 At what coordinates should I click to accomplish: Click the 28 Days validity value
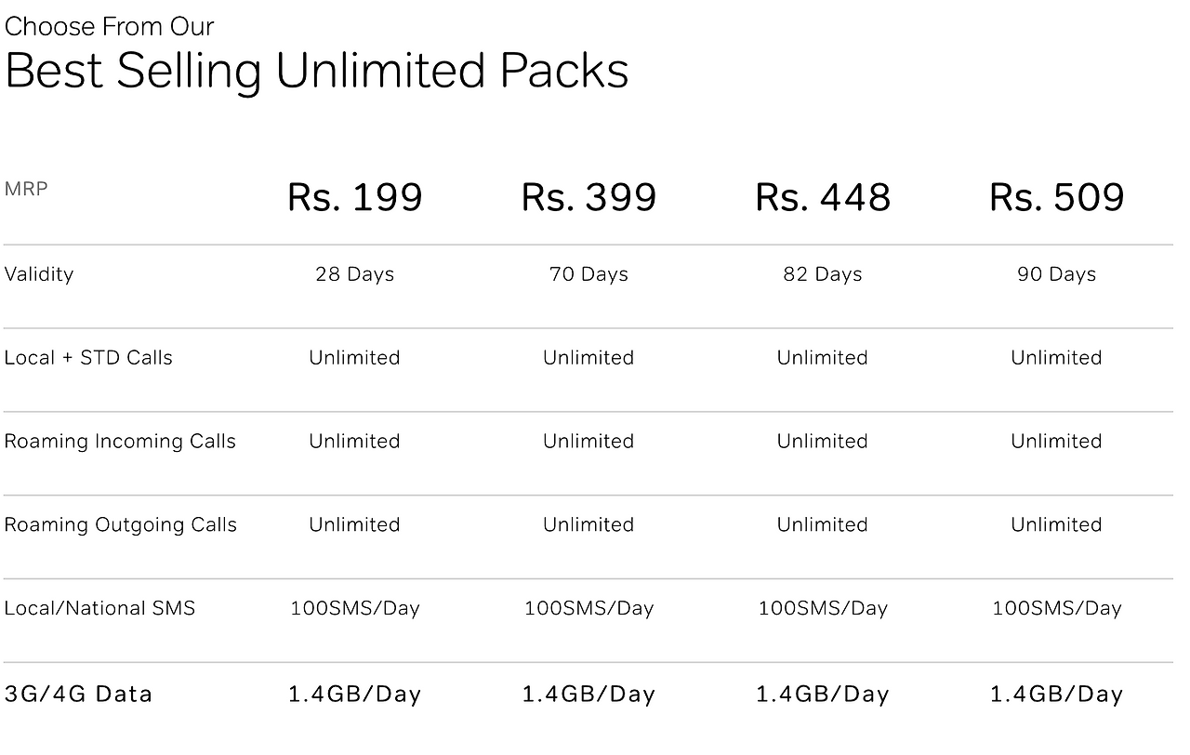tap(355, 274)
